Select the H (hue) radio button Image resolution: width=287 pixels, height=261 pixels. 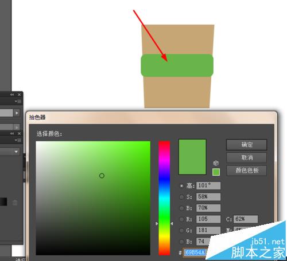(181, 185)
